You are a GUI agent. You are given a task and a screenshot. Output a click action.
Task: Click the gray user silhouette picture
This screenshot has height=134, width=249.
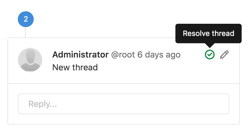point(30,60)
